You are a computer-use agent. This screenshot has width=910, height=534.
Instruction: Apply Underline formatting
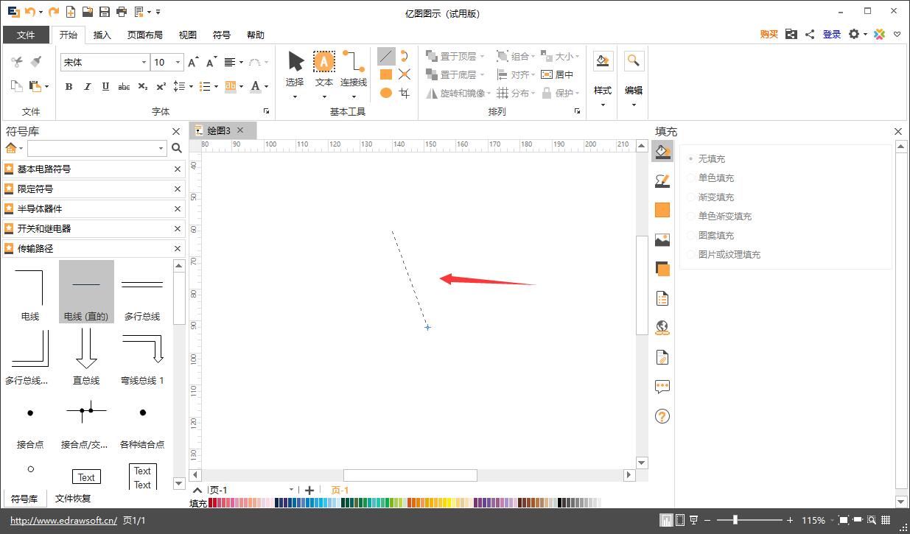(106, 86)
